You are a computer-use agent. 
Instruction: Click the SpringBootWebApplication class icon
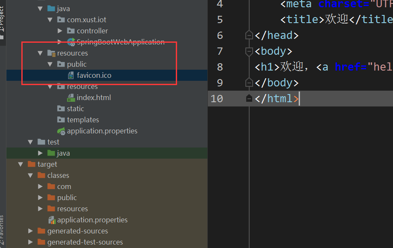point(71,42)
